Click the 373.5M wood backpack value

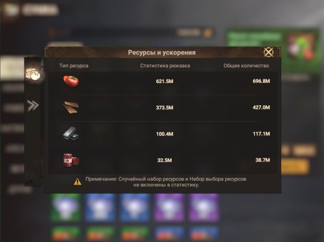(164, 107)
